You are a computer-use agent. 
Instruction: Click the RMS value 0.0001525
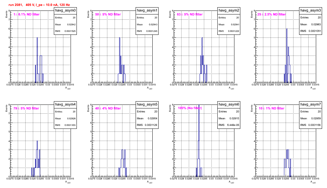[x=70, y=31]
